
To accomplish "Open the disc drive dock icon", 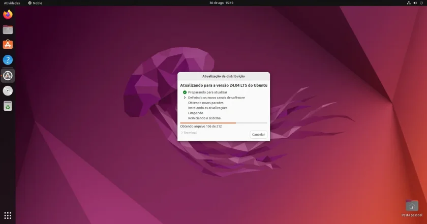I will (8, 91).
